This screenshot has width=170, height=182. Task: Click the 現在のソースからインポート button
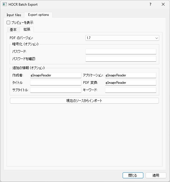coord(84,101)
